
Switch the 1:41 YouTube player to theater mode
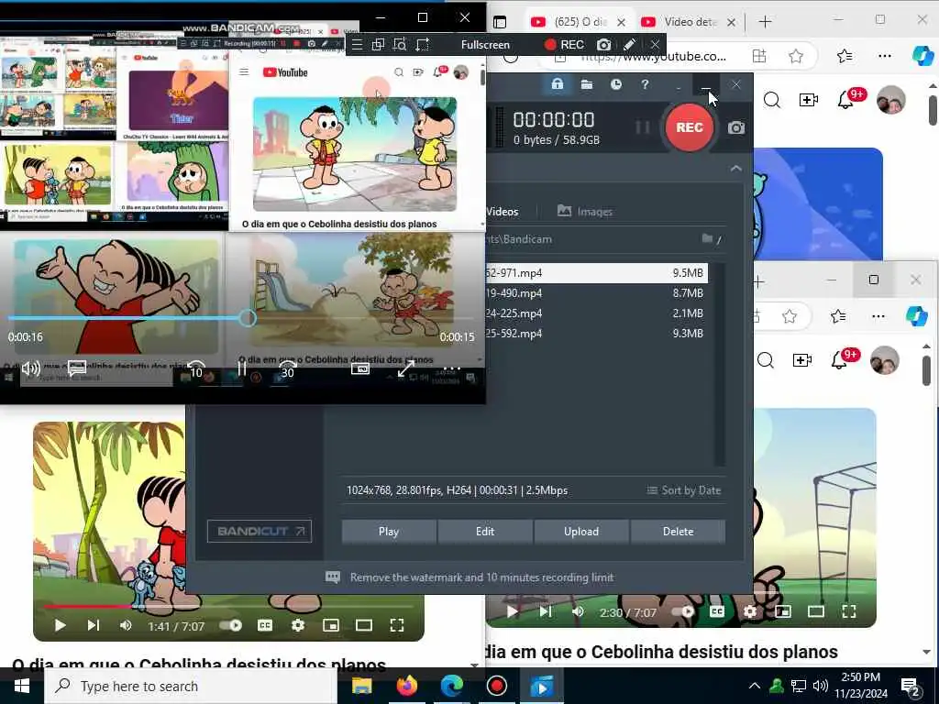point(363,625)
